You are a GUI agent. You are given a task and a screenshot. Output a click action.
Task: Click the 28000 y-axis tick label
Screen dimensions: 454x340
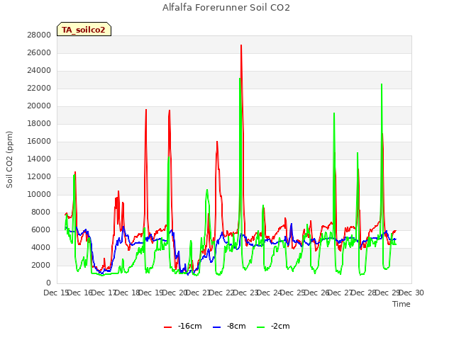(x=39, y=35)
